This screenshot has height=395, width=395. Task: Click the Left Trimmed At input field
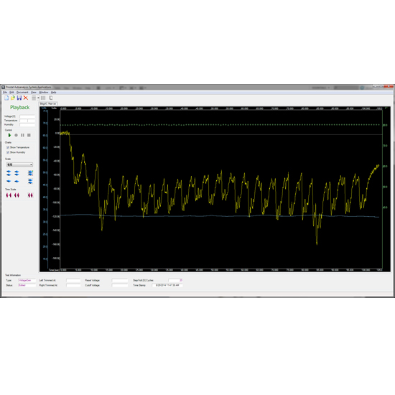click(x=73, y=280)
